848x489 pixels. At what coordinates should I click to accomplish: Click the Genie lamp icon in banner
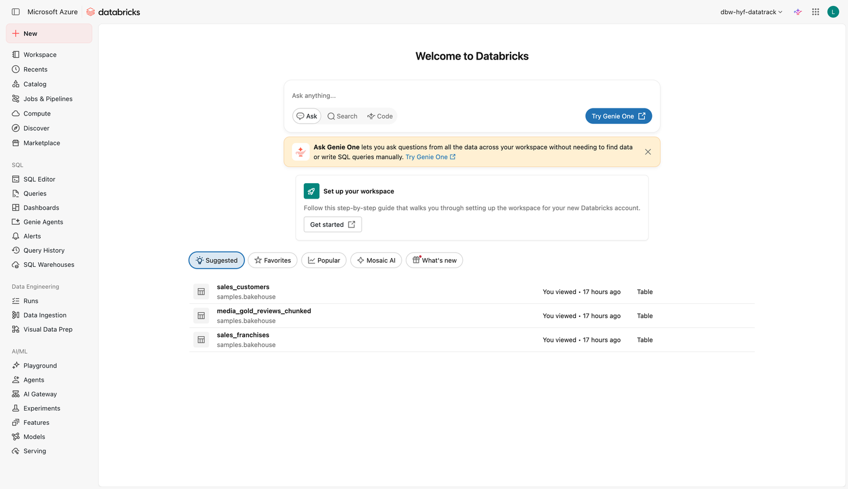(301, 152)
